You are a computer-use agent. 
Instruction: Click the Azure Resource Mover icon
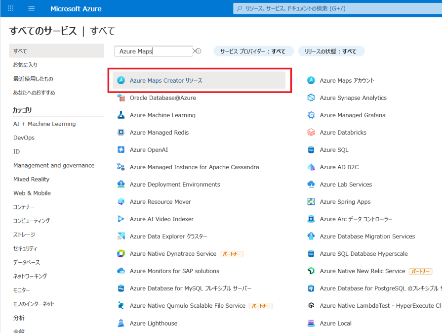tap(121, 201)
